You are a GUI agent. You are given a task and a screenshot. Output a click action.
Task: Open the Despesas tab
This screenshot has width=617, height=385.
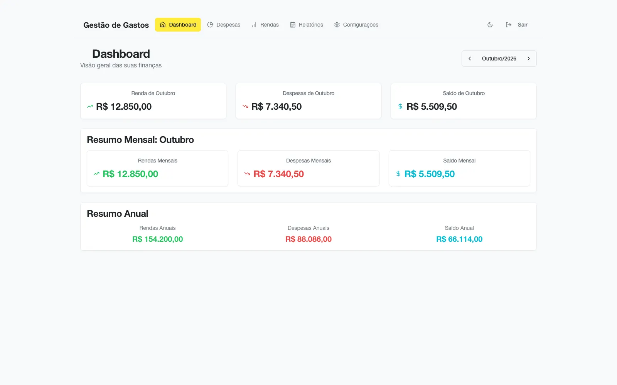[x=224, y=25]
